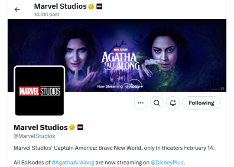Click gold verified badge in header

[x=91, y=7]
